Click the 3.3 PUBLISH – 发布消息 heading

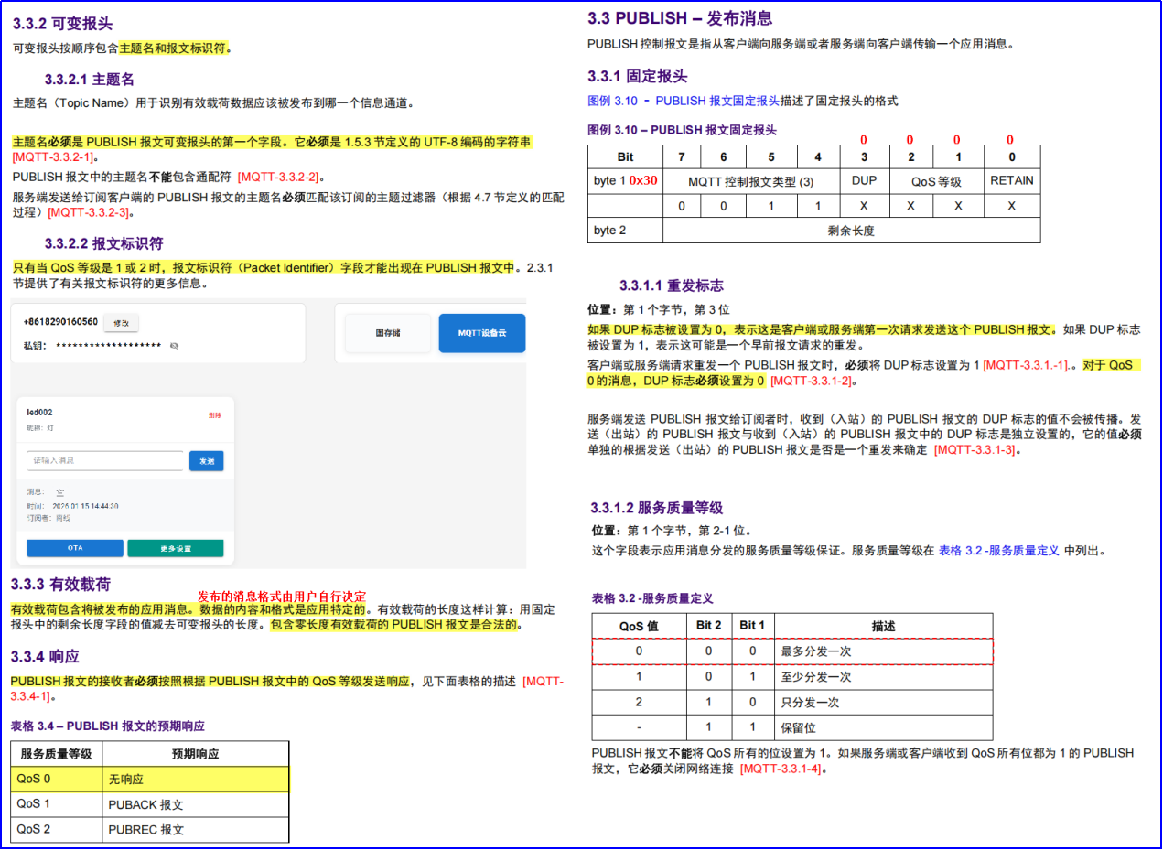click(x=680, y=18)
